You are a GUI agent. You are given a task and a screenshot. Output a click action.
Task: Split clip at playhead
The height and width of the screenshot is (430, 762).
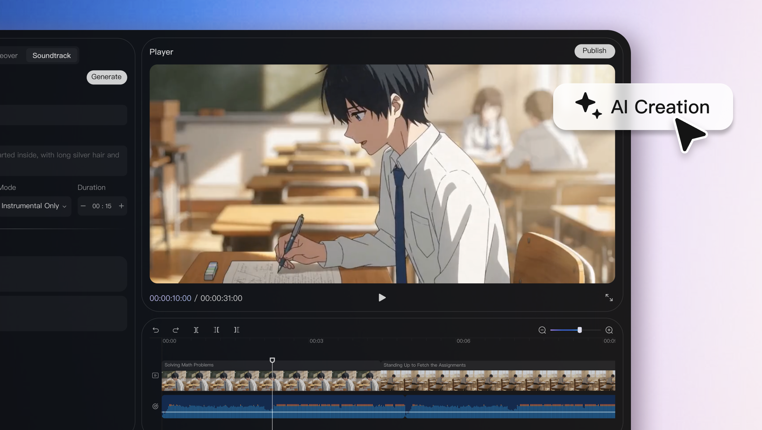click(196, 330)
